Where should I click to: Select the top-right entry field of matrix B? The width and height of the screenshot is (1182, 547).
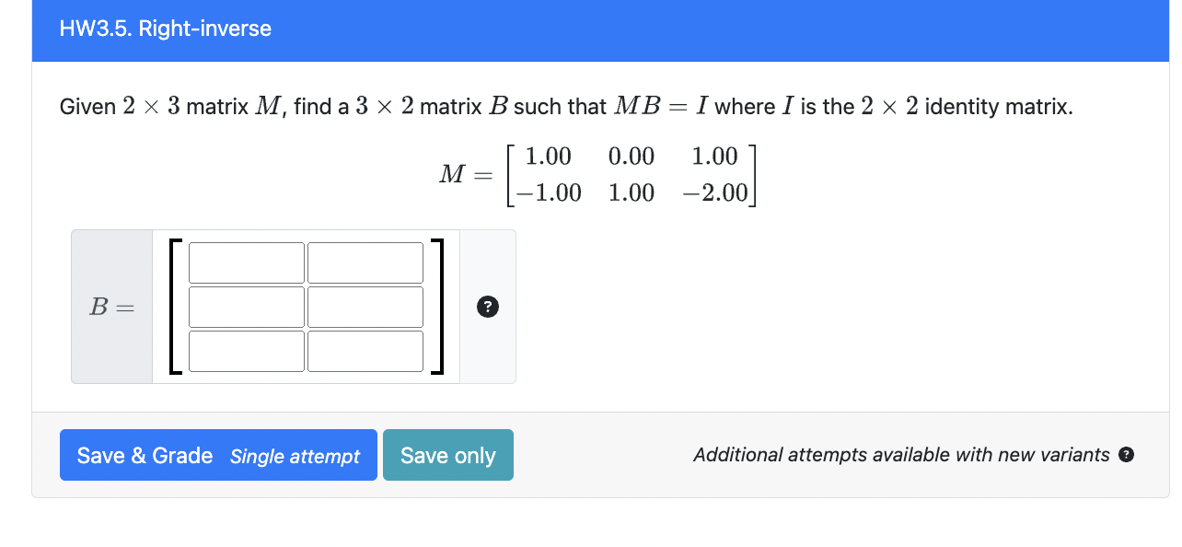[x=365, y=262]
